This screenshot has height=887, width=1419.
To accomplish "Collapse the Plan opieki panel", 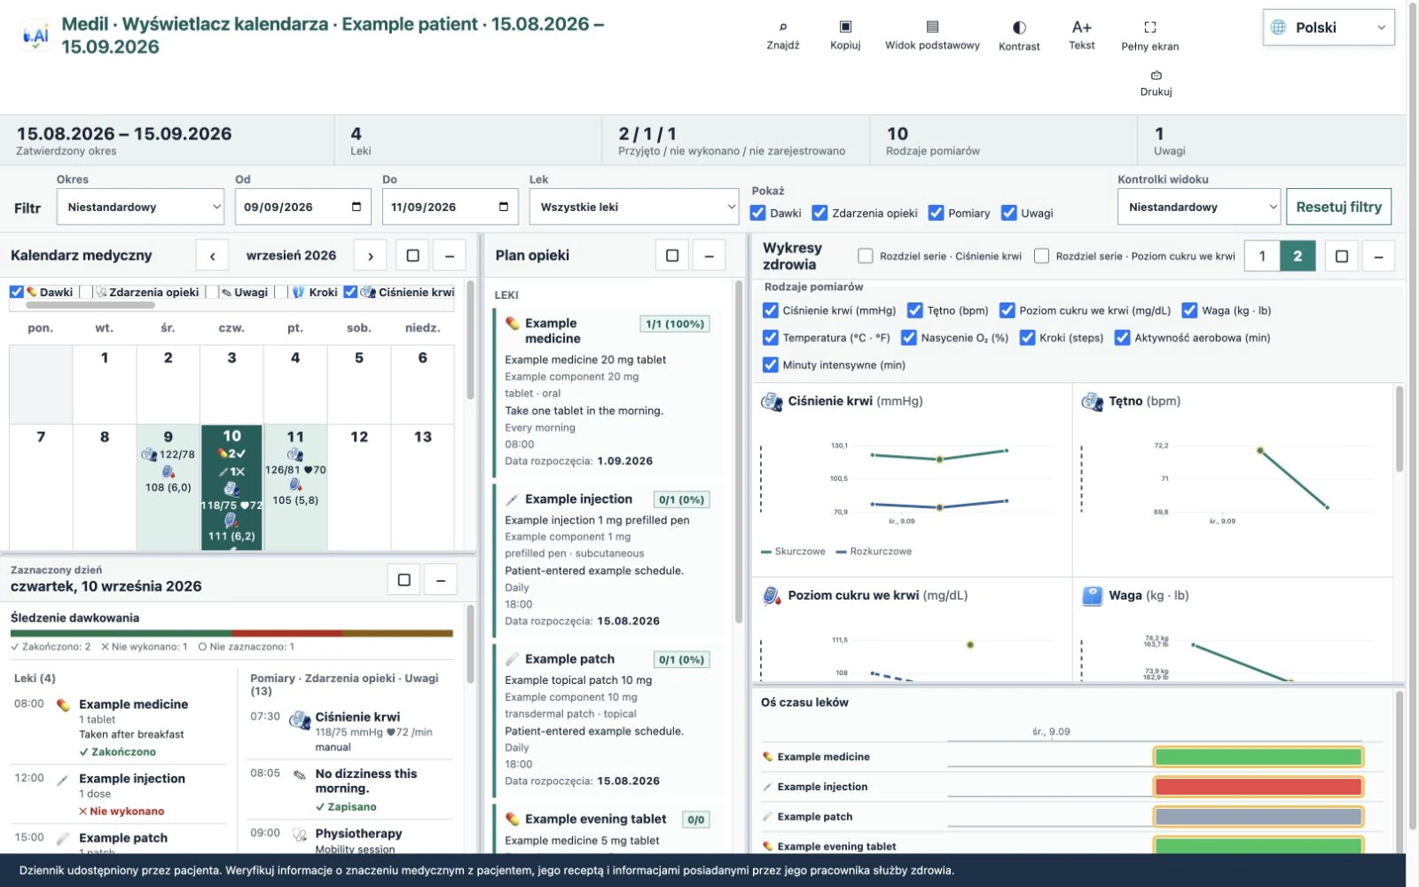I will pyautogui.click(x=709, y=255).
